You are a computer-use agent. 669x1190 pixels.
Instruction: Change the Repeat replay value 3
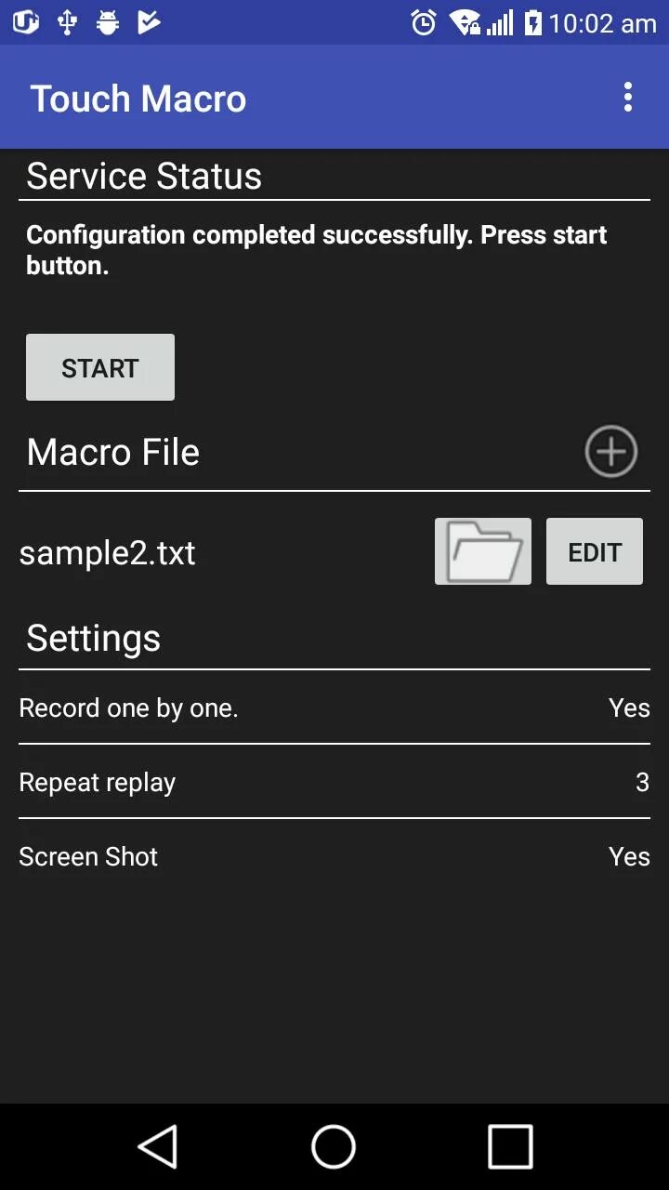pos(642,783)
